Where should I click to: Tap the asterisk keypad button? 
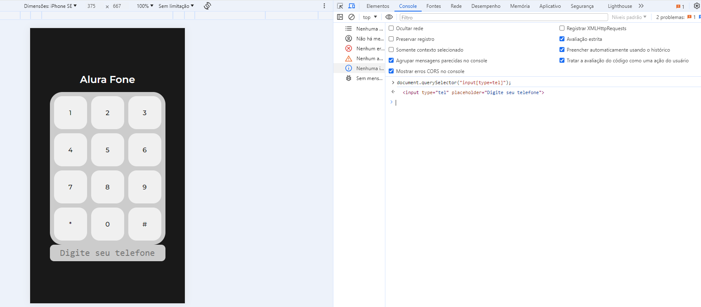[71, 224]
